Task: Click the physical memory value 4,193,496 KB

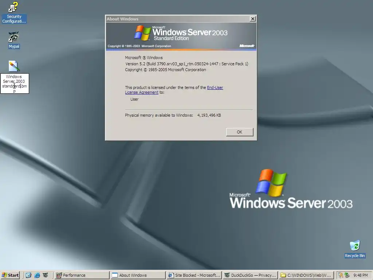Action: [209, 115]
